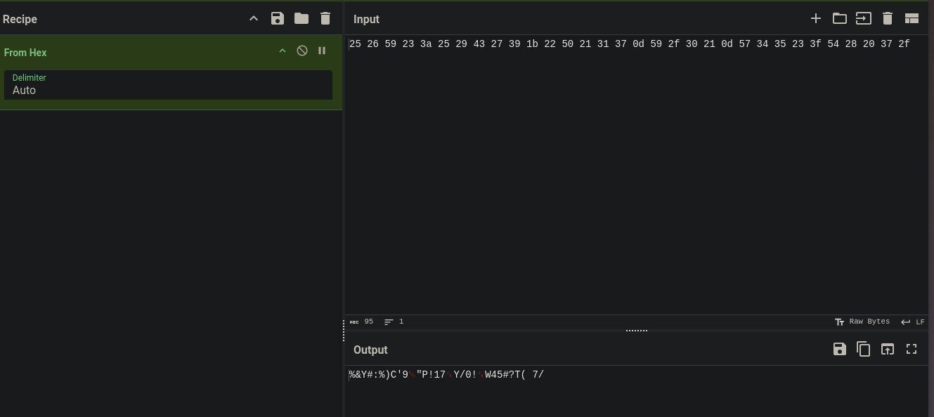
Task: Clear recipe with trash icon
Action: click(x=325, y=19)
